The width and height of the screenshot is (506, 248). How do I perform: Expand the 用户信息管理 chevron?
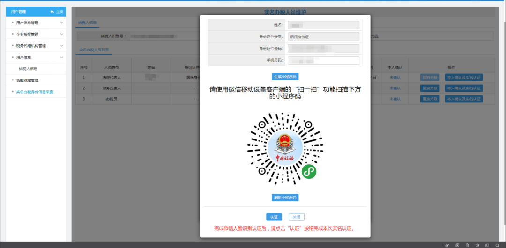pos(62,22)
